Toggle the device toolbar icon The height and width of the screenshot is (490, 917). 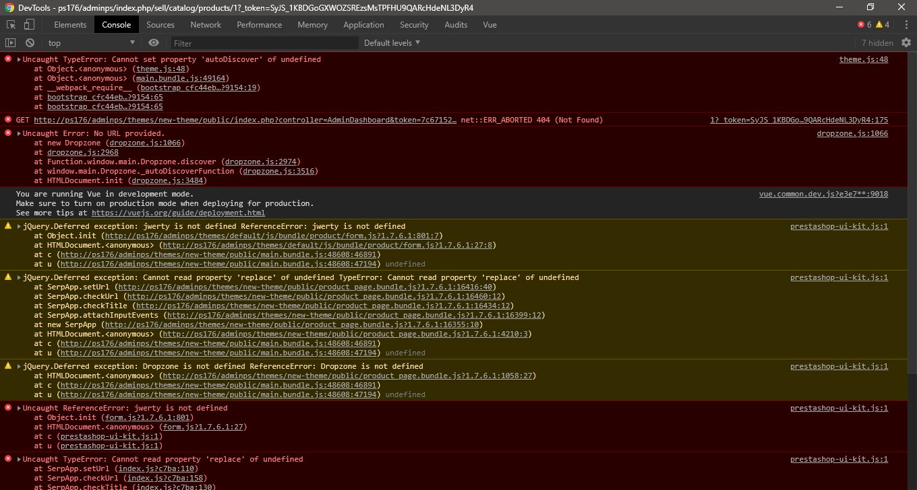(x=29, y=25)
